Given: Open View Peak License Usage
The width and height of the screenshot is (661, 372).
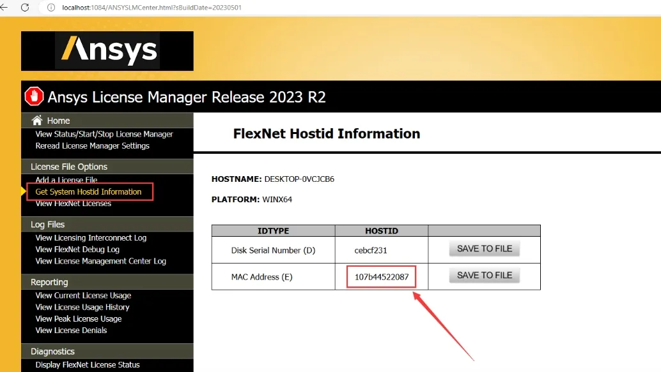Looking at the screenshot, I should [x=79, y=319].
